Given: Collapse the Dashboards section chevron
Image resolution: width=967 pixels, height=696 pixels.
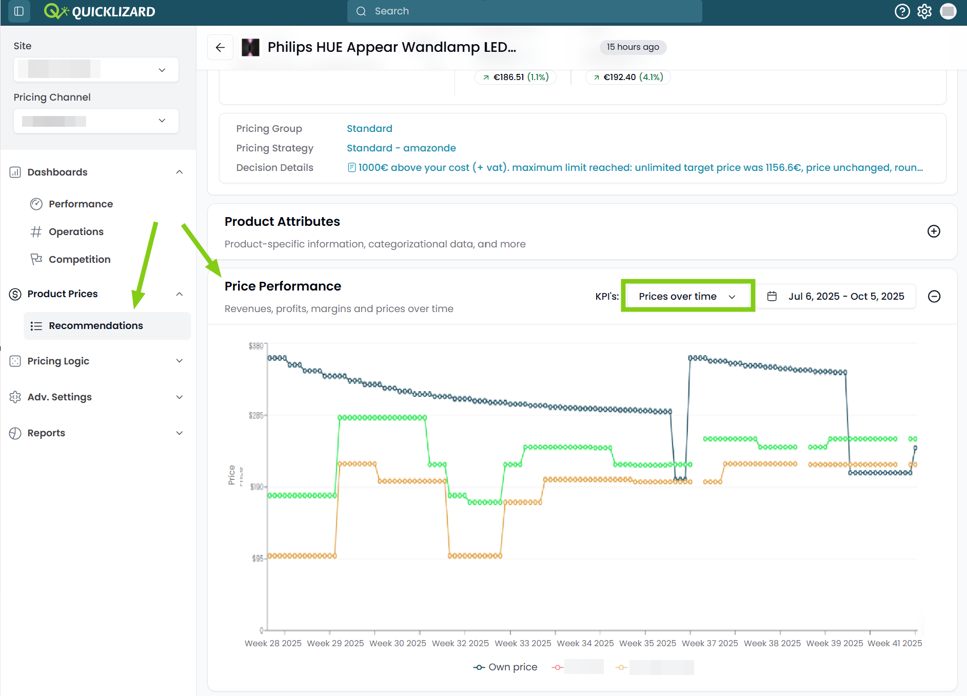Looking at the screenshot, I should pos(180,172).
